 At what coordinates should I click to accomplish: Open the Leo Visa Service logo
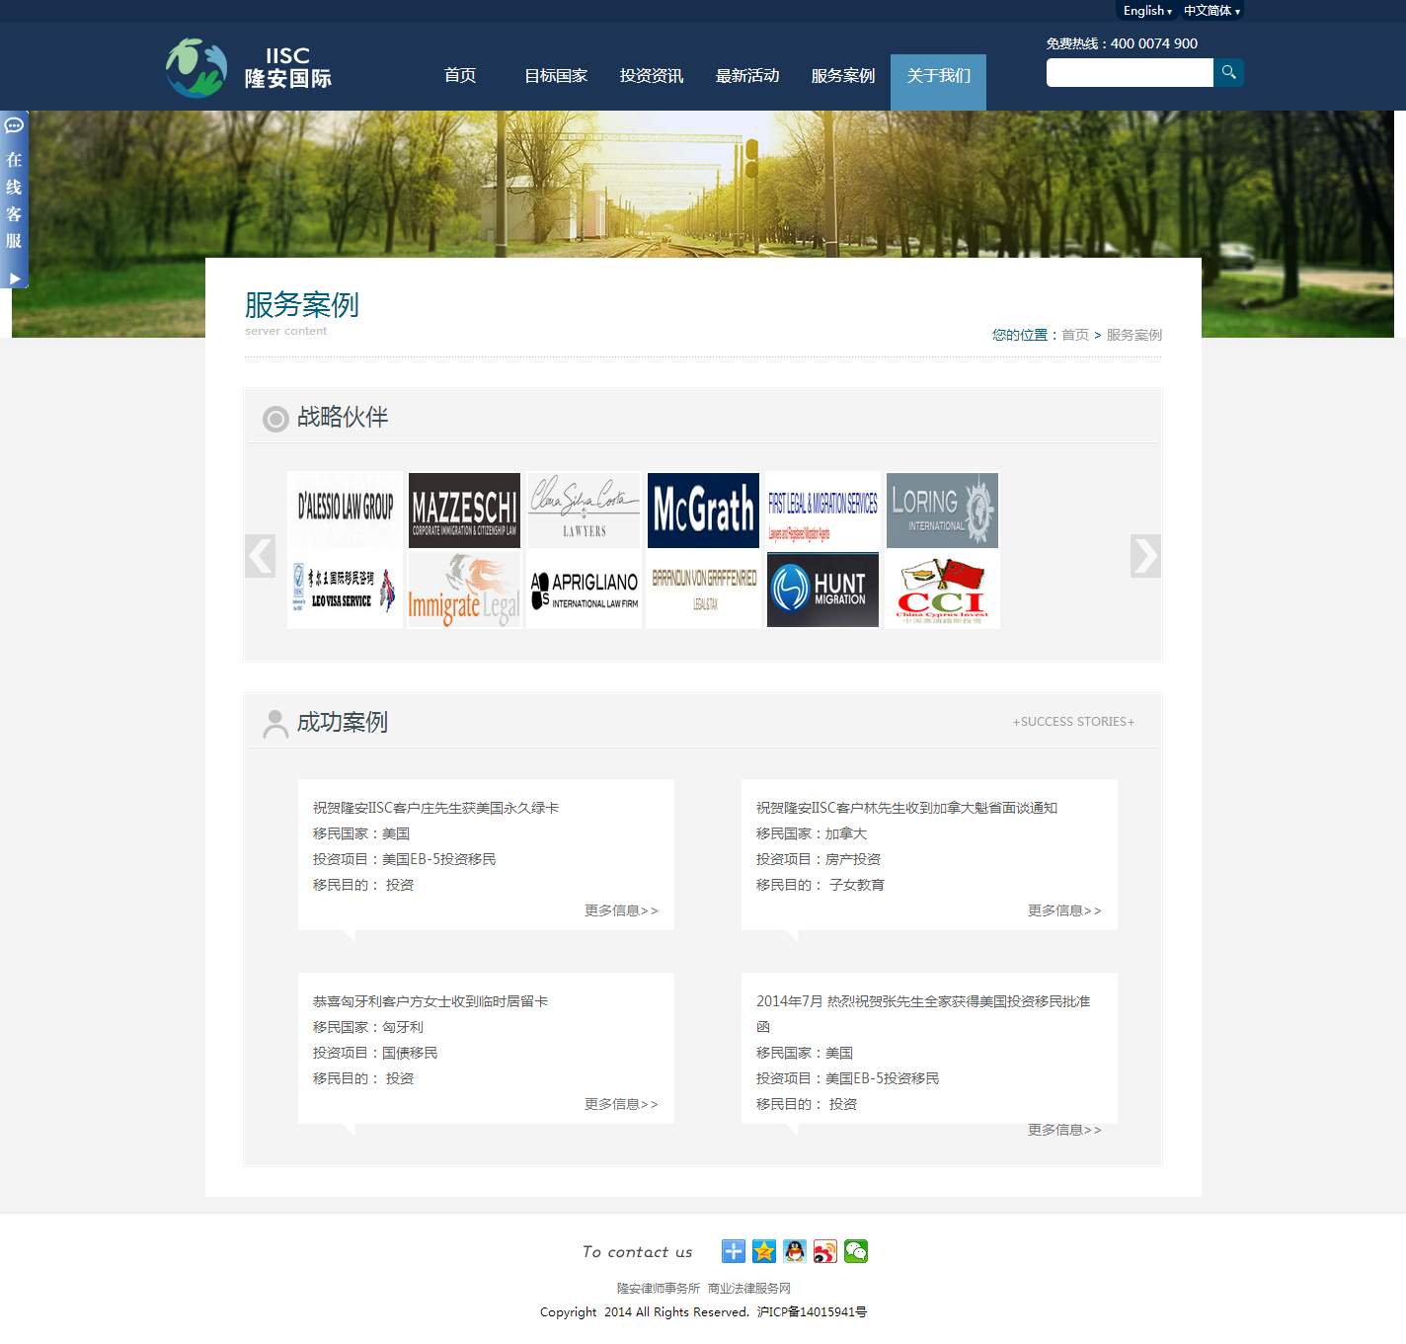(x=345, y=590)
